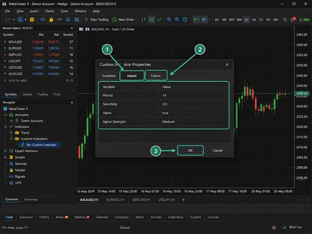Collapse the Custom Indicators folder node
Viewport: 312px width, 234px height.
(11, 139)
